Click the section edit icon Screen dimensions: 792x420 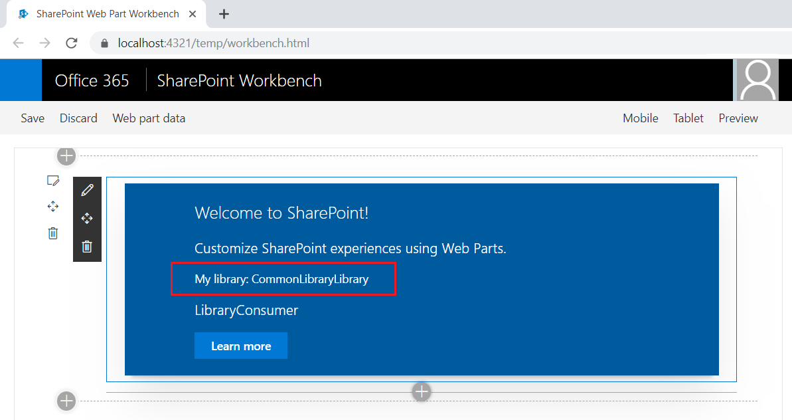[x=53, y=181]
